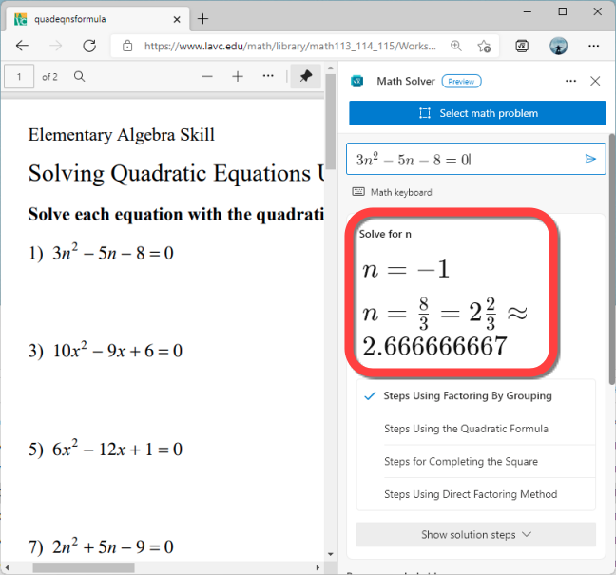
Task: Toggle the PDF toolbar pin
Action: coord(305,77)
